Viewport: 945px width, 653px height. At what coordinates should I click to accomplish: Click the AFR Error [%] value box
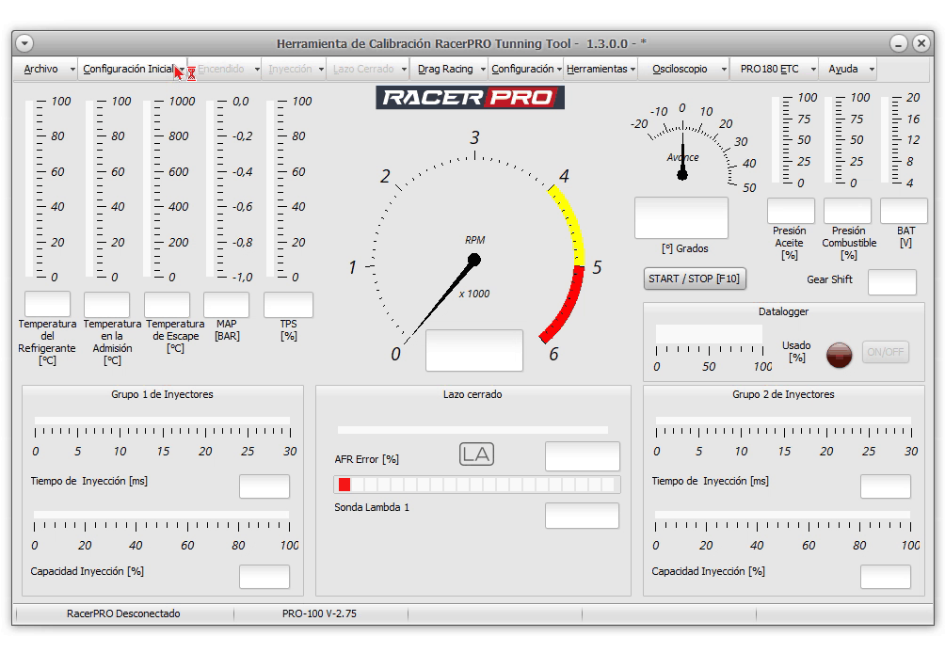[x=583, y=456]
